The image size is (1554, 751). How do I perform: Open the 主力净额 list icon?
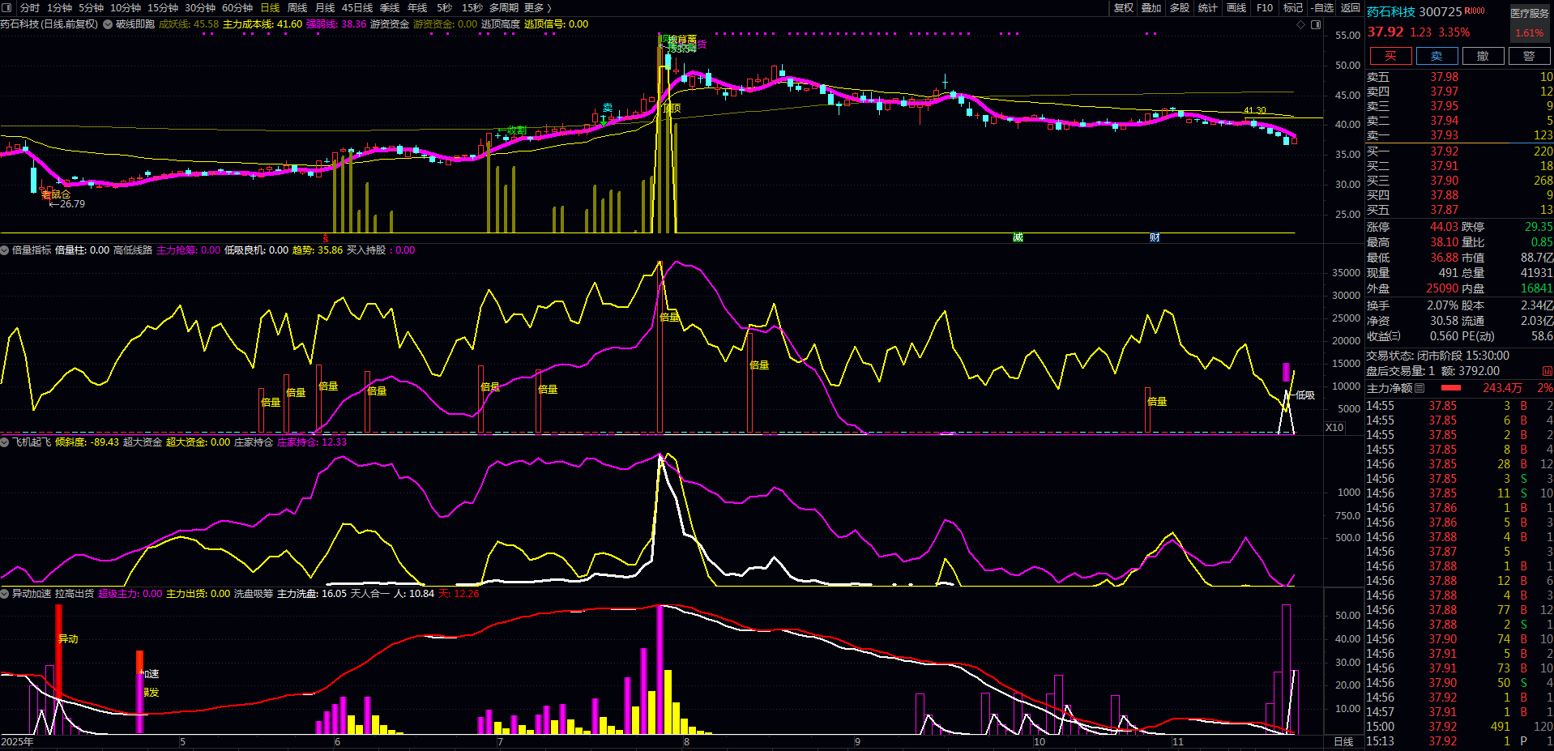[1420, 388]
